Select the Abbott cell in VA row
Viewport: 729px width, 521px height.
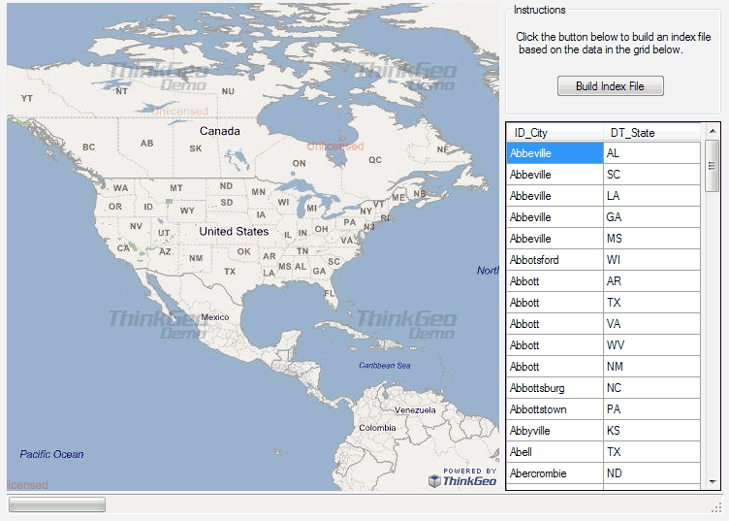pos(555,324)
